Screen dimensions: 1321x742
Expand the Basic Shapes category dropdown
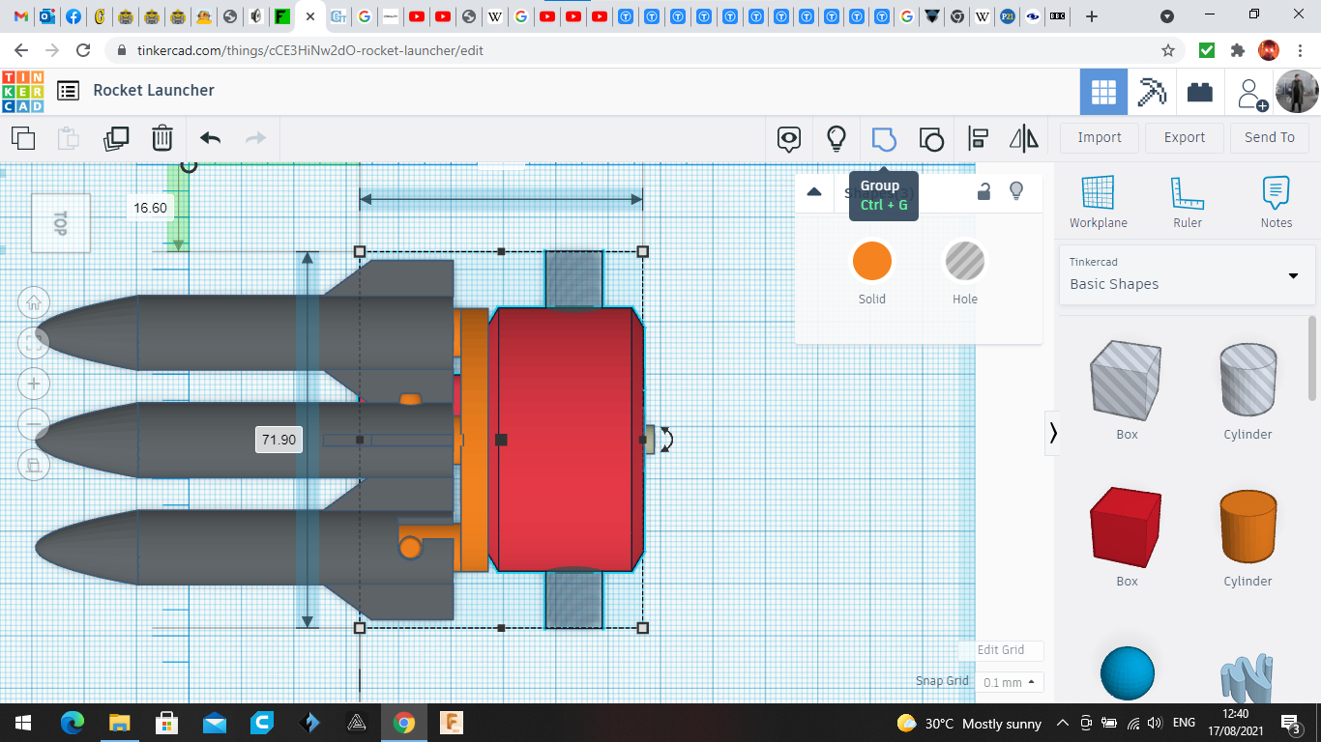point(1293,276)
